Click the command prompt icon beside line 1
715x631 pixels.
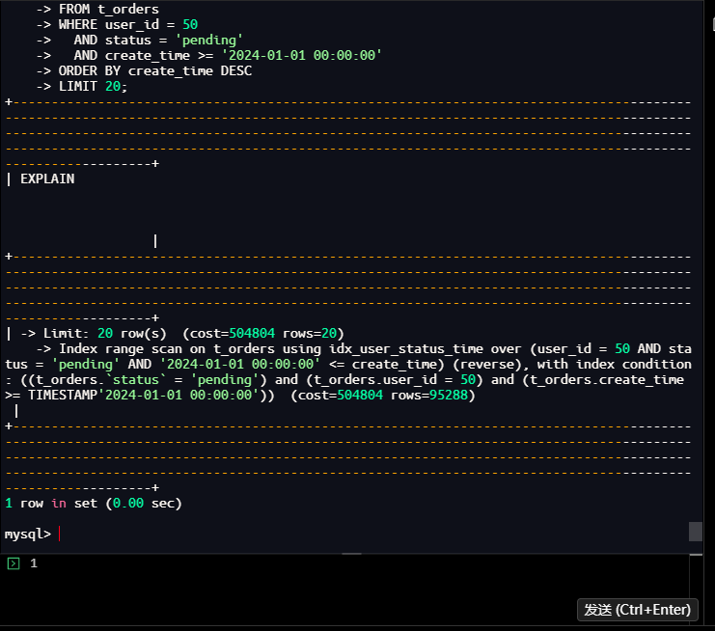coord(14,563)
